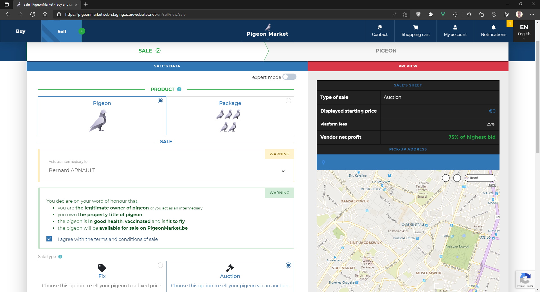Click the Auction gavel icon
Image resolution: width=540 pixels, height=292 pixels.
230,268
